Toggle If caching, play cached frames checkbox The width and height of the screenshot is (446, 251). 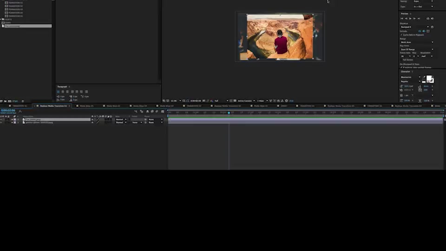401,67
